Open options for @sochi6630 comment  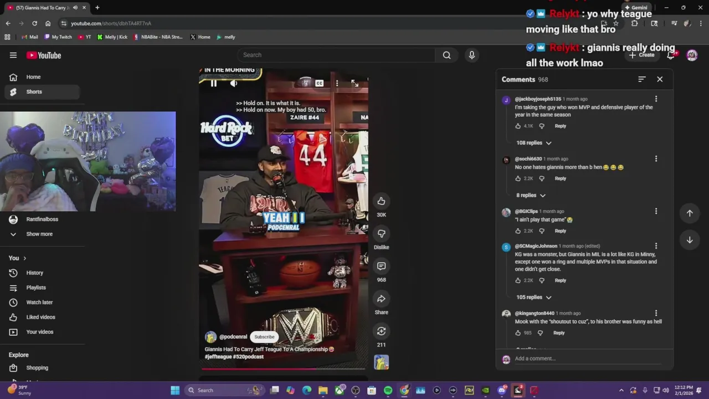tap(656, 159)
